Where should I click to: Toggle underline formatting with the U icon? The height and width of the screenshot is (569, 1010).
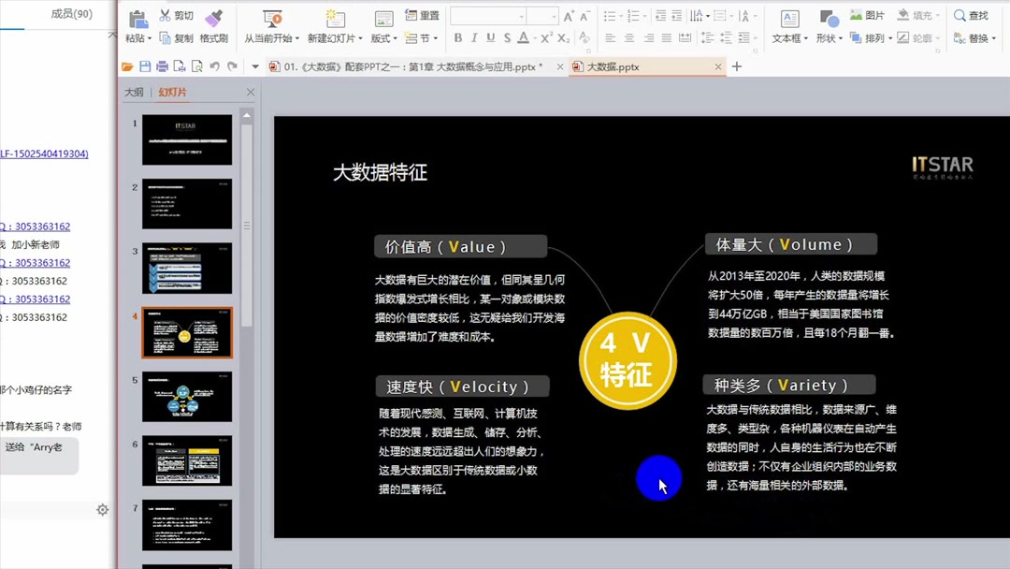coord(490,36)
